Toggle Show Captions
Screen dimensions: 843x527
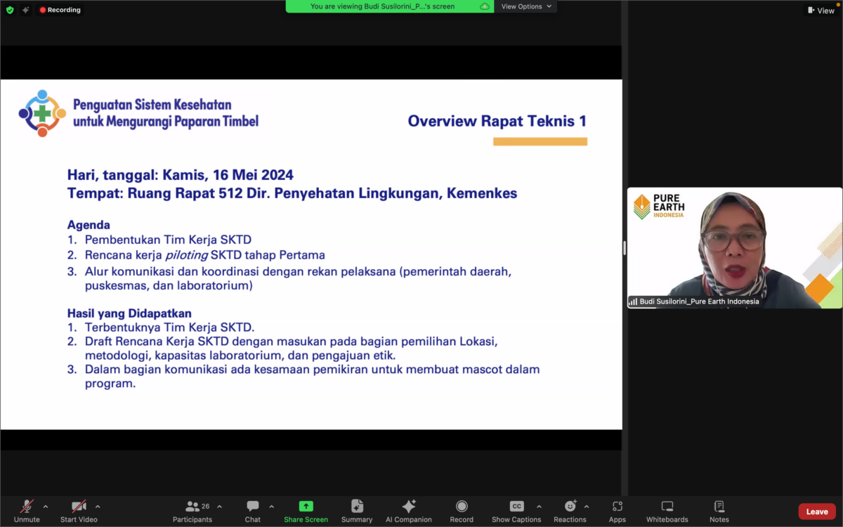point(516,511)
